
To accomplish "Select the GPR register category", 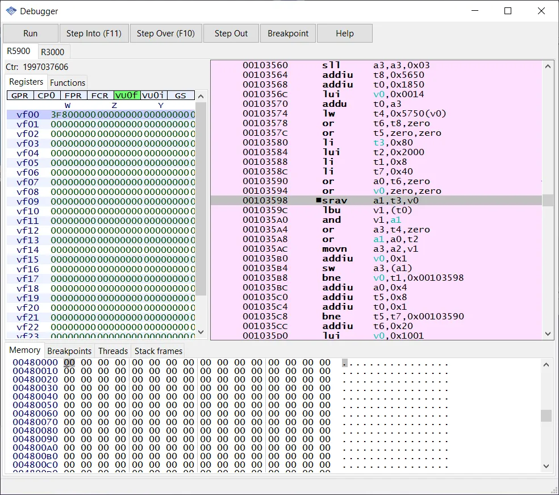I will tap(20, 95).
